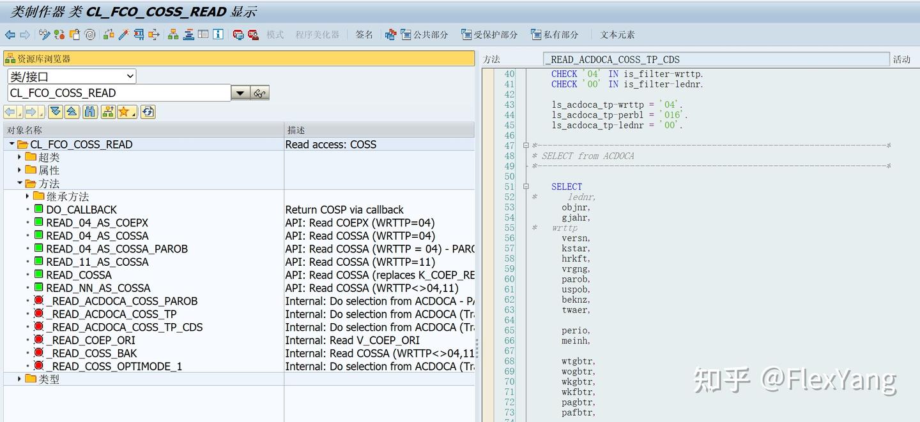This screenshot has height=422, width=920.
Task: Click the 签名 signature button
Action: pyautogui.click(x=364, y=34)
